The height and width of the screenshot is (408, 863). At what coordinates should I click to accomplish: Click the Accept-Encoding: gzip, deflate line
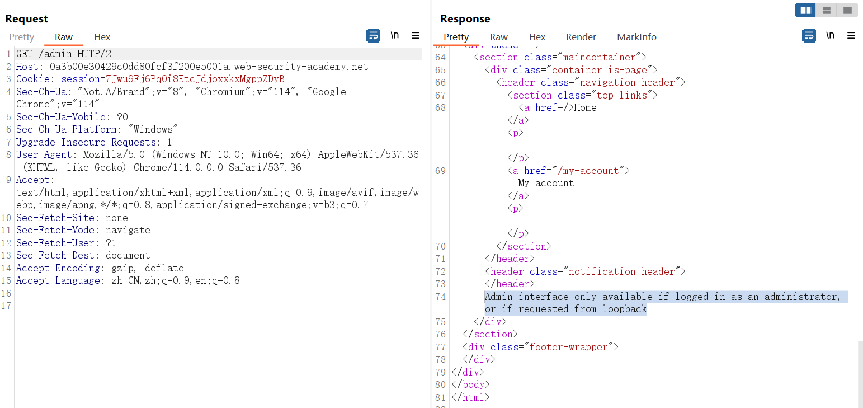click(x=100, y=268)
